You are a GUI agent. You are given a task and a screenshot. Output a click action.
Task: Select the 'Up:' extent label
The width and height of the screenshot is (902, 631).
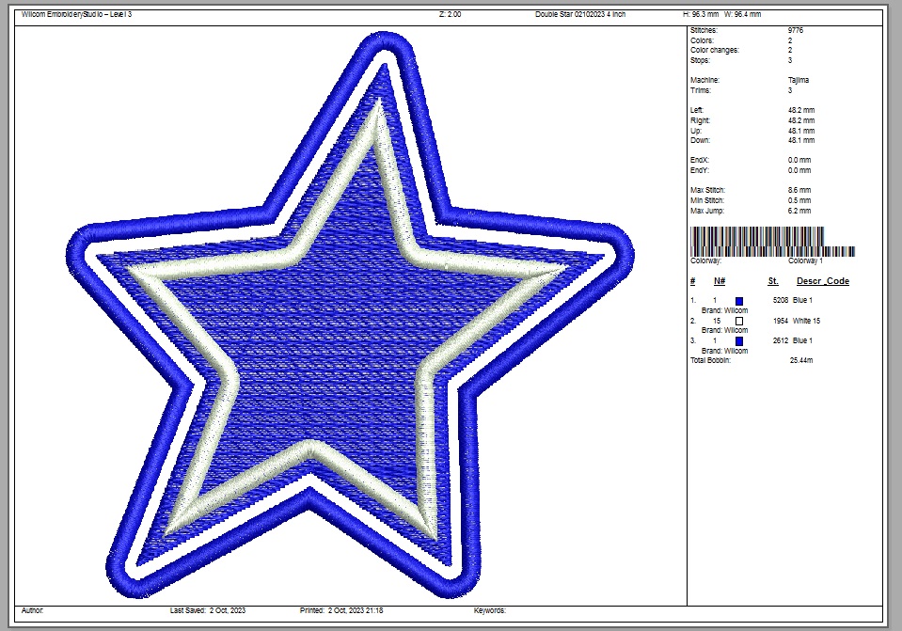(x=696, y=131)
